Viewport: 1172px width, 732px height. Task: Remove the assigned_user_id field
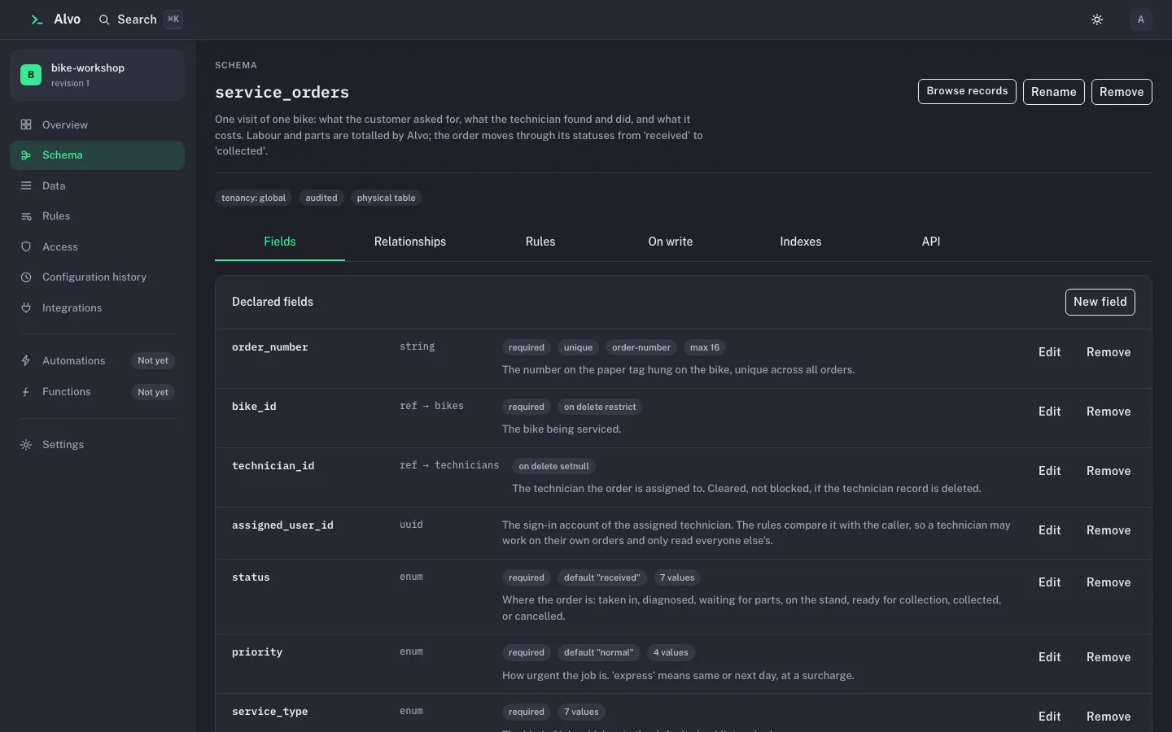click(1109, 530)
